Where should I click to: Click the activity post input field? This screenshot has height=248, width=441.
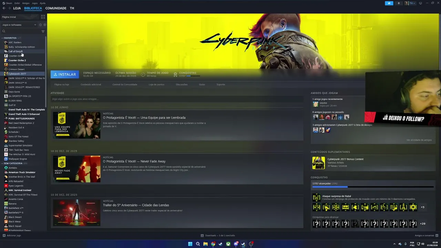(x=177, y=99)
